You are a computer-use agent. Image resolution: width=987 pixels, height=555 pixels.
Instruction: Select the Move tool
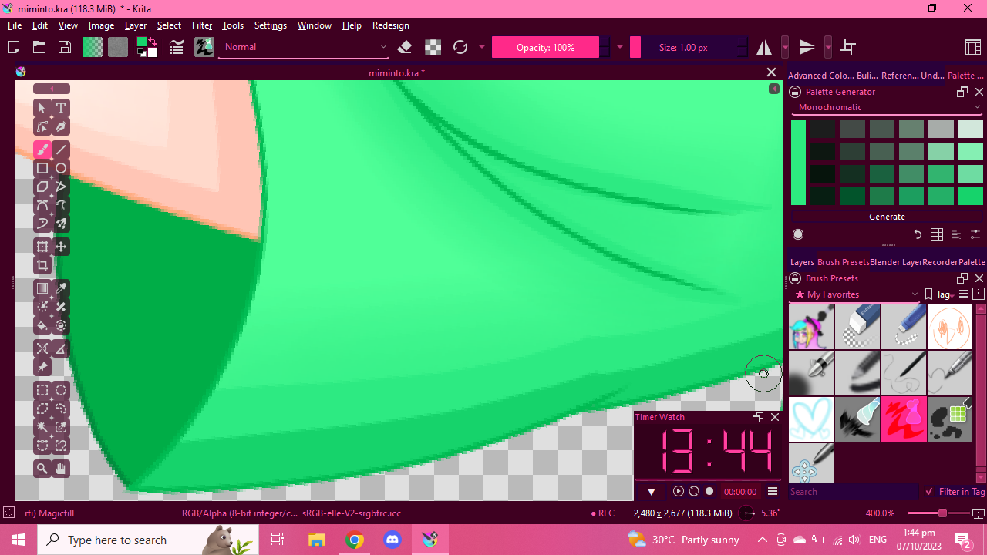(61, 247)
